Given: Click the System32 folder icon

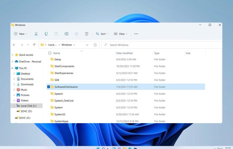Looking at the screenshot, I should pyautogui.click(x=52, y=114).
